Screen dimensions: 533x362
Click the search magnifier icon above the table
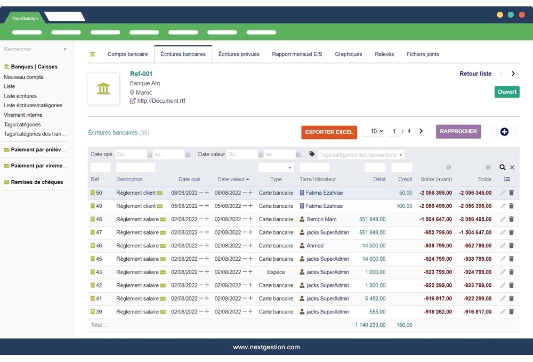pyautogui.click(x=503, y=167)
